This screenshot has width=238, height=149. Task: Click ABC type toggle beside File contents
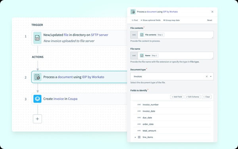(x=134, y=35)
